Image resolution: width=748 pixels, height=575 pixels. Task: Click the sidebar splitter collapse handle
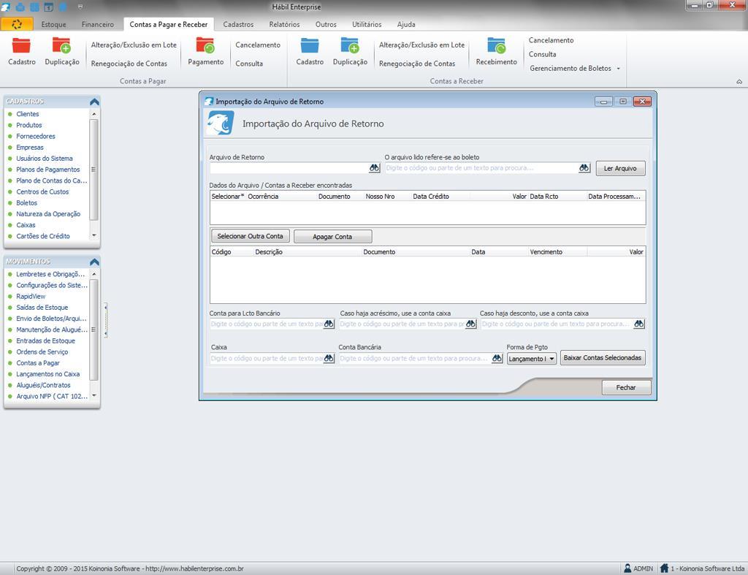pyautogui.click(x=105, y=320)
